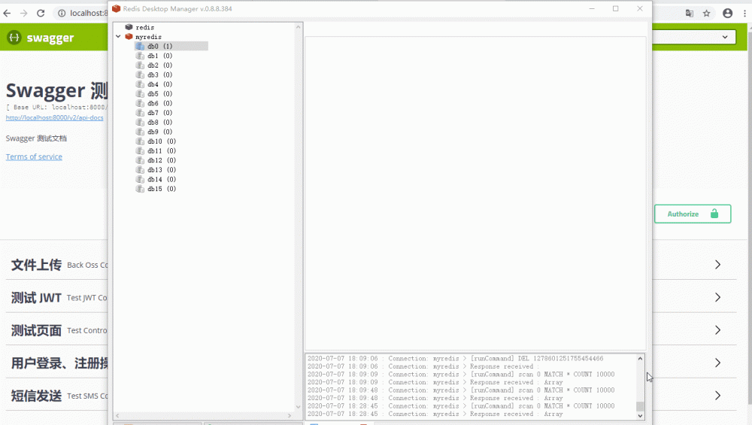
Task: Select the db7 database icon
Action: point(140,113)
